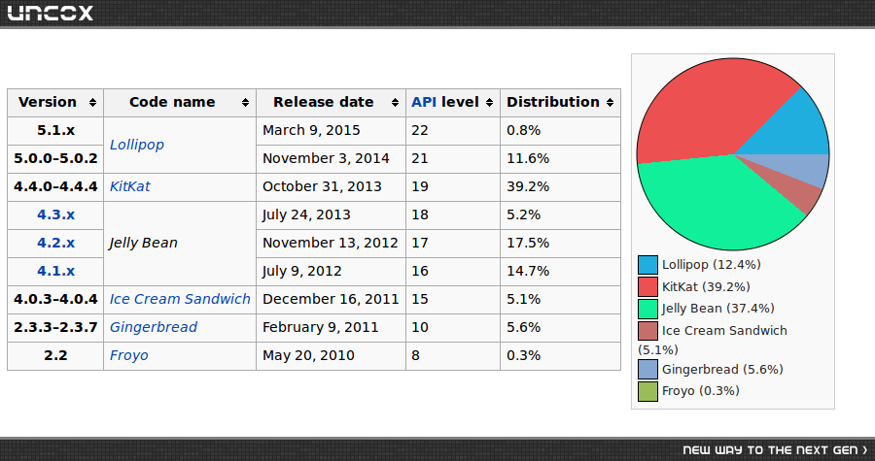Select the 'November 3, 2014' date cell

[x=331, y=158]
